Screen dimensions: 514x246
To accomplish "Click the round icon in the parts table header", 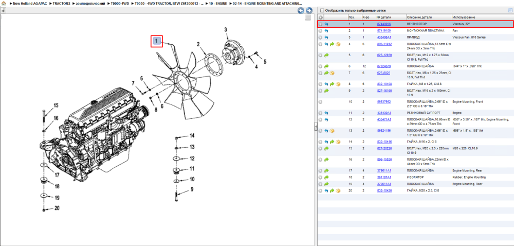I will pos(321,17).
